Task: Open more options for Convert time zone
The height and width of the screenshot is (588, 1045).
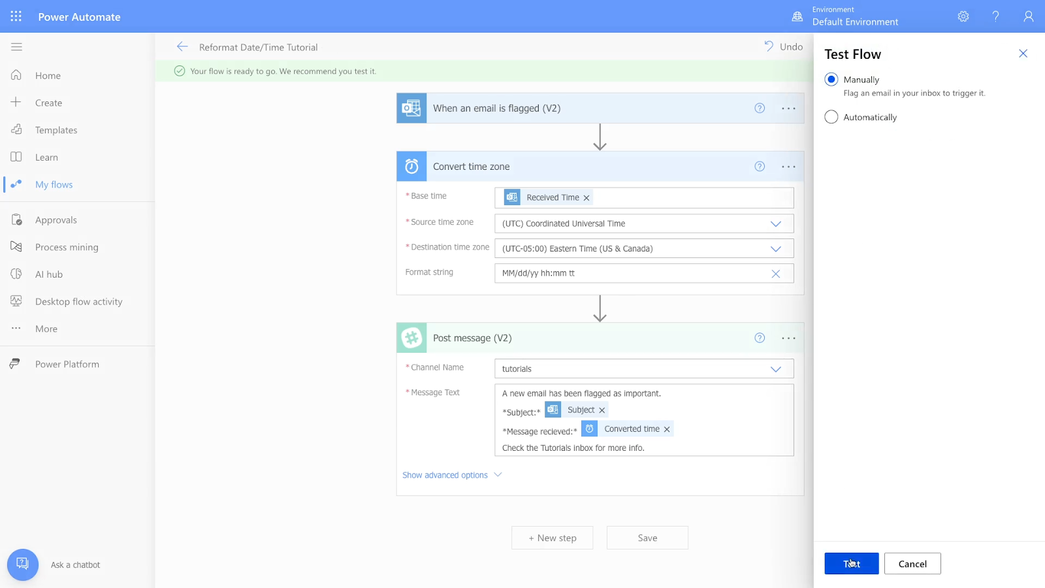Action: (x=788, y=167)
